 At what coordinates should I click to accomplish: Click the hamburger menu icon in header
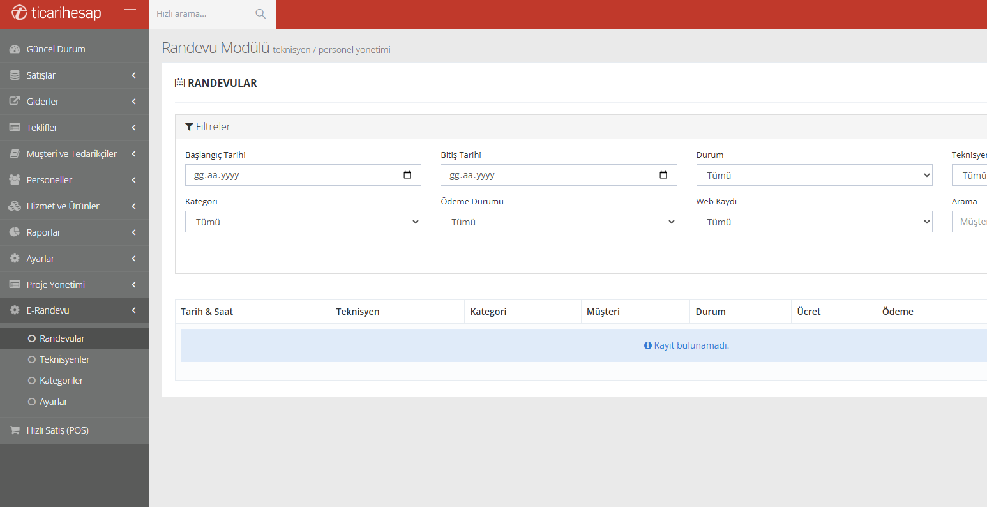pyautogui.click(x=130, y=13)
